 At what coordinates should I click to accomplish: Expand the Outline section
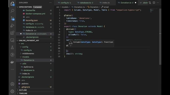tap(18, 90)
